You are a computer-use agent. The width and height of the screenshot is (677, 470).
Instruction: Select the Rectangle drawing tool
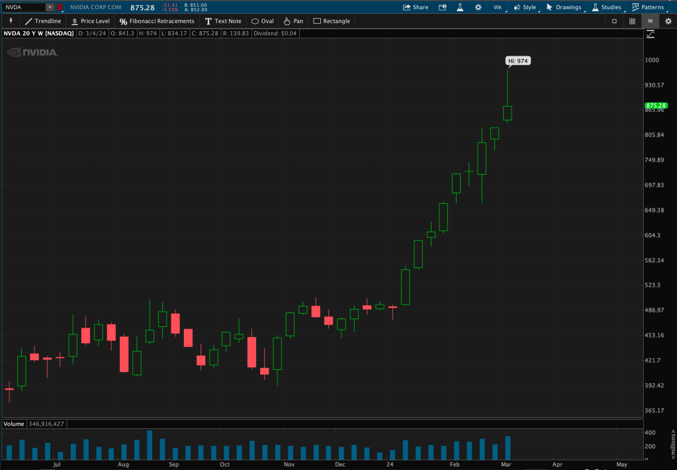(x=332, y=21)
